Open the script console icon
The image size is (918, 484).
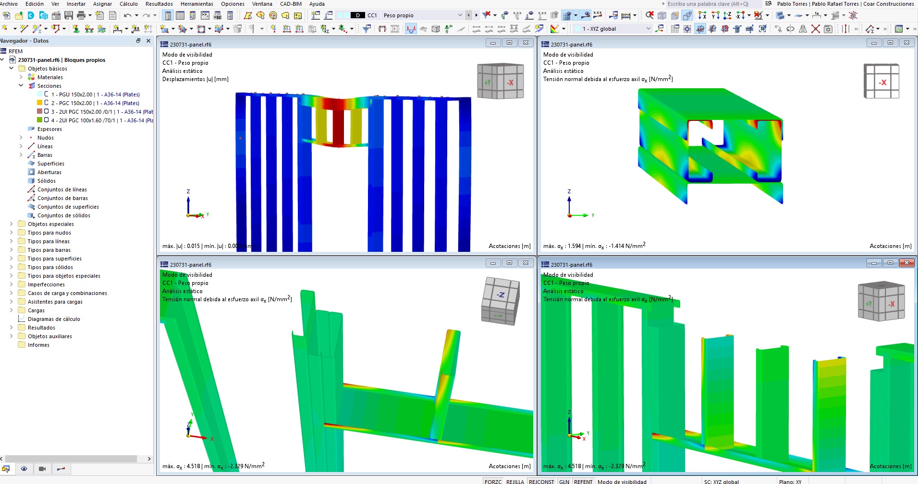[x=205, y=15]
